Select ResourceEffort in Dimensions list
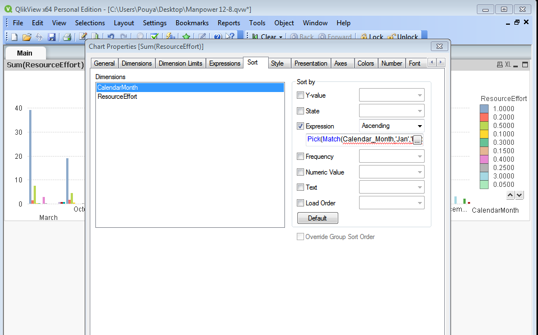The height and width of the screenshot is (335, 538). pyautogui.click(x=190, y=97)
